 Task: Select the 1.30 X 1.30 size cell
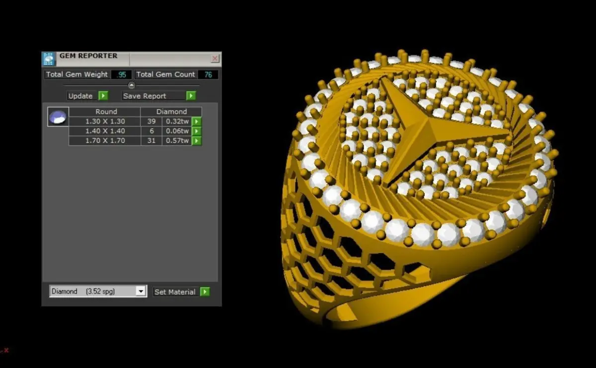click(105, 122)
